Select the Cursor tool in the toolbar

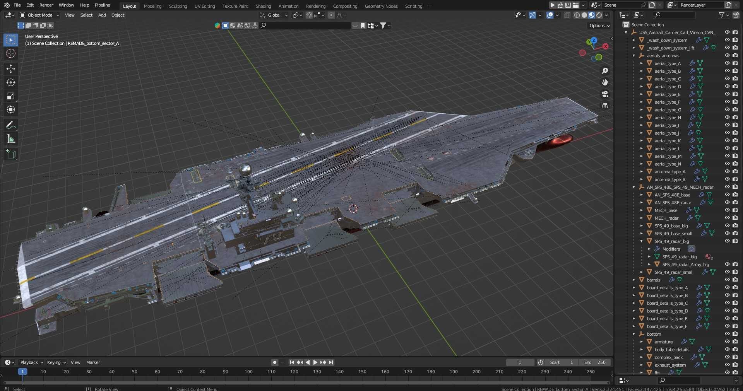11,53
